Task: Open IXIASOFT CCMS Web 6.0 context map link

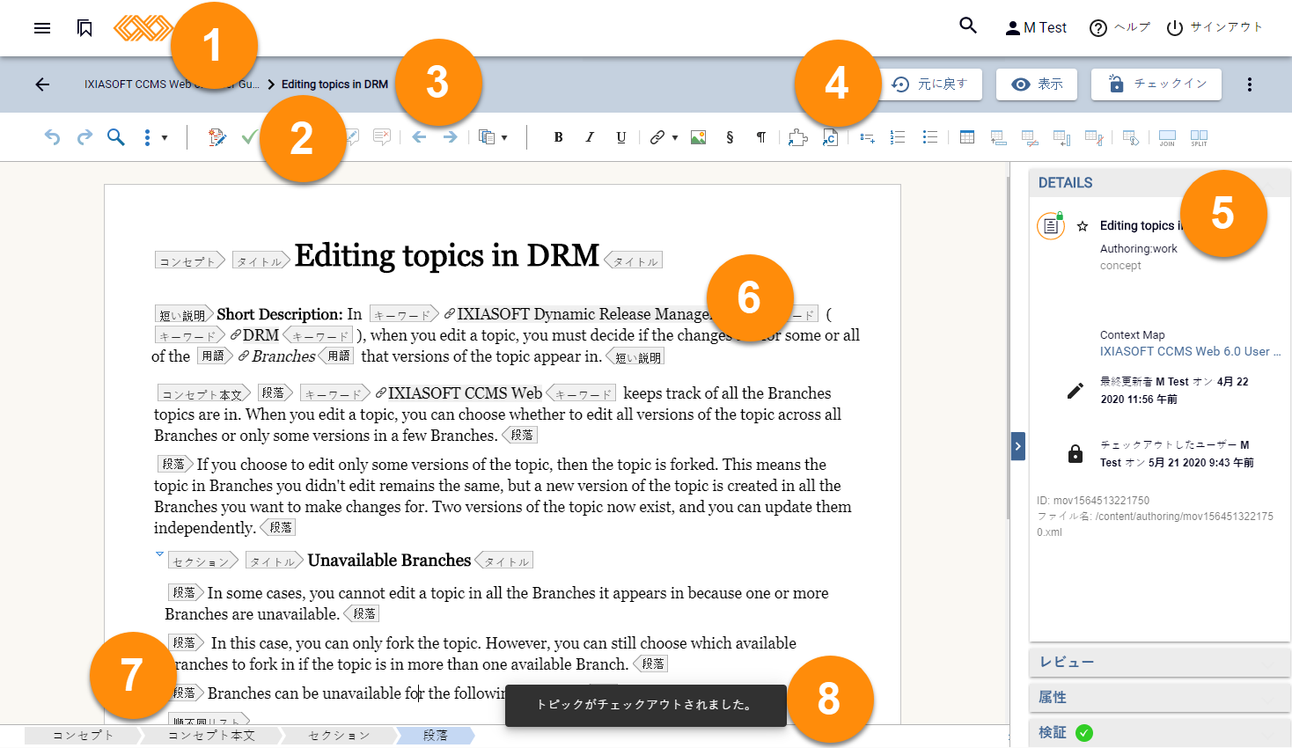Action: click(x=1190, y=351)
